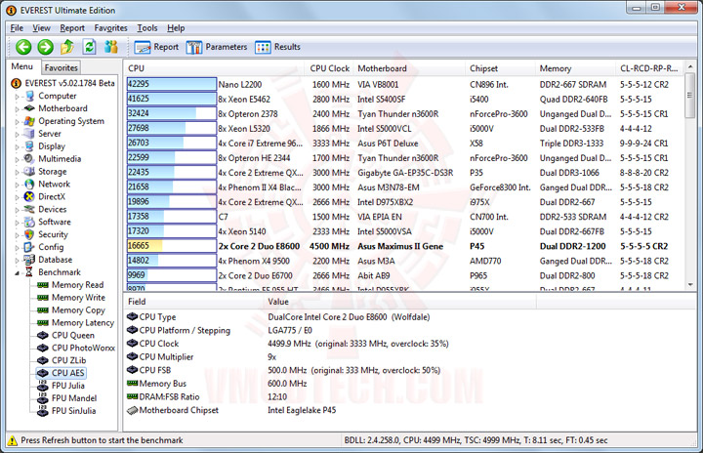
Task: Go forward with the green right arrow
Action: [x=45, y=47]
